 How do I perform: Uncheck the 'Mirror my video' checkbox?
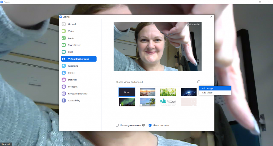(x=150, y=125)
